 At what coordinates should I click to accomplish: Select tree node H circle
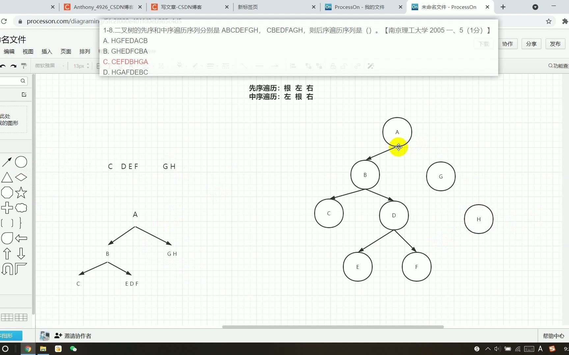(x=479, y=219)
